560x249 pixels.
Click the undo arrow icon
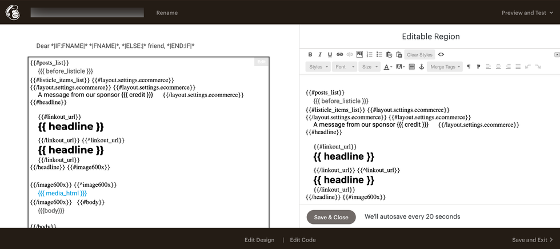pyautogui.click(x=528, y=67)
